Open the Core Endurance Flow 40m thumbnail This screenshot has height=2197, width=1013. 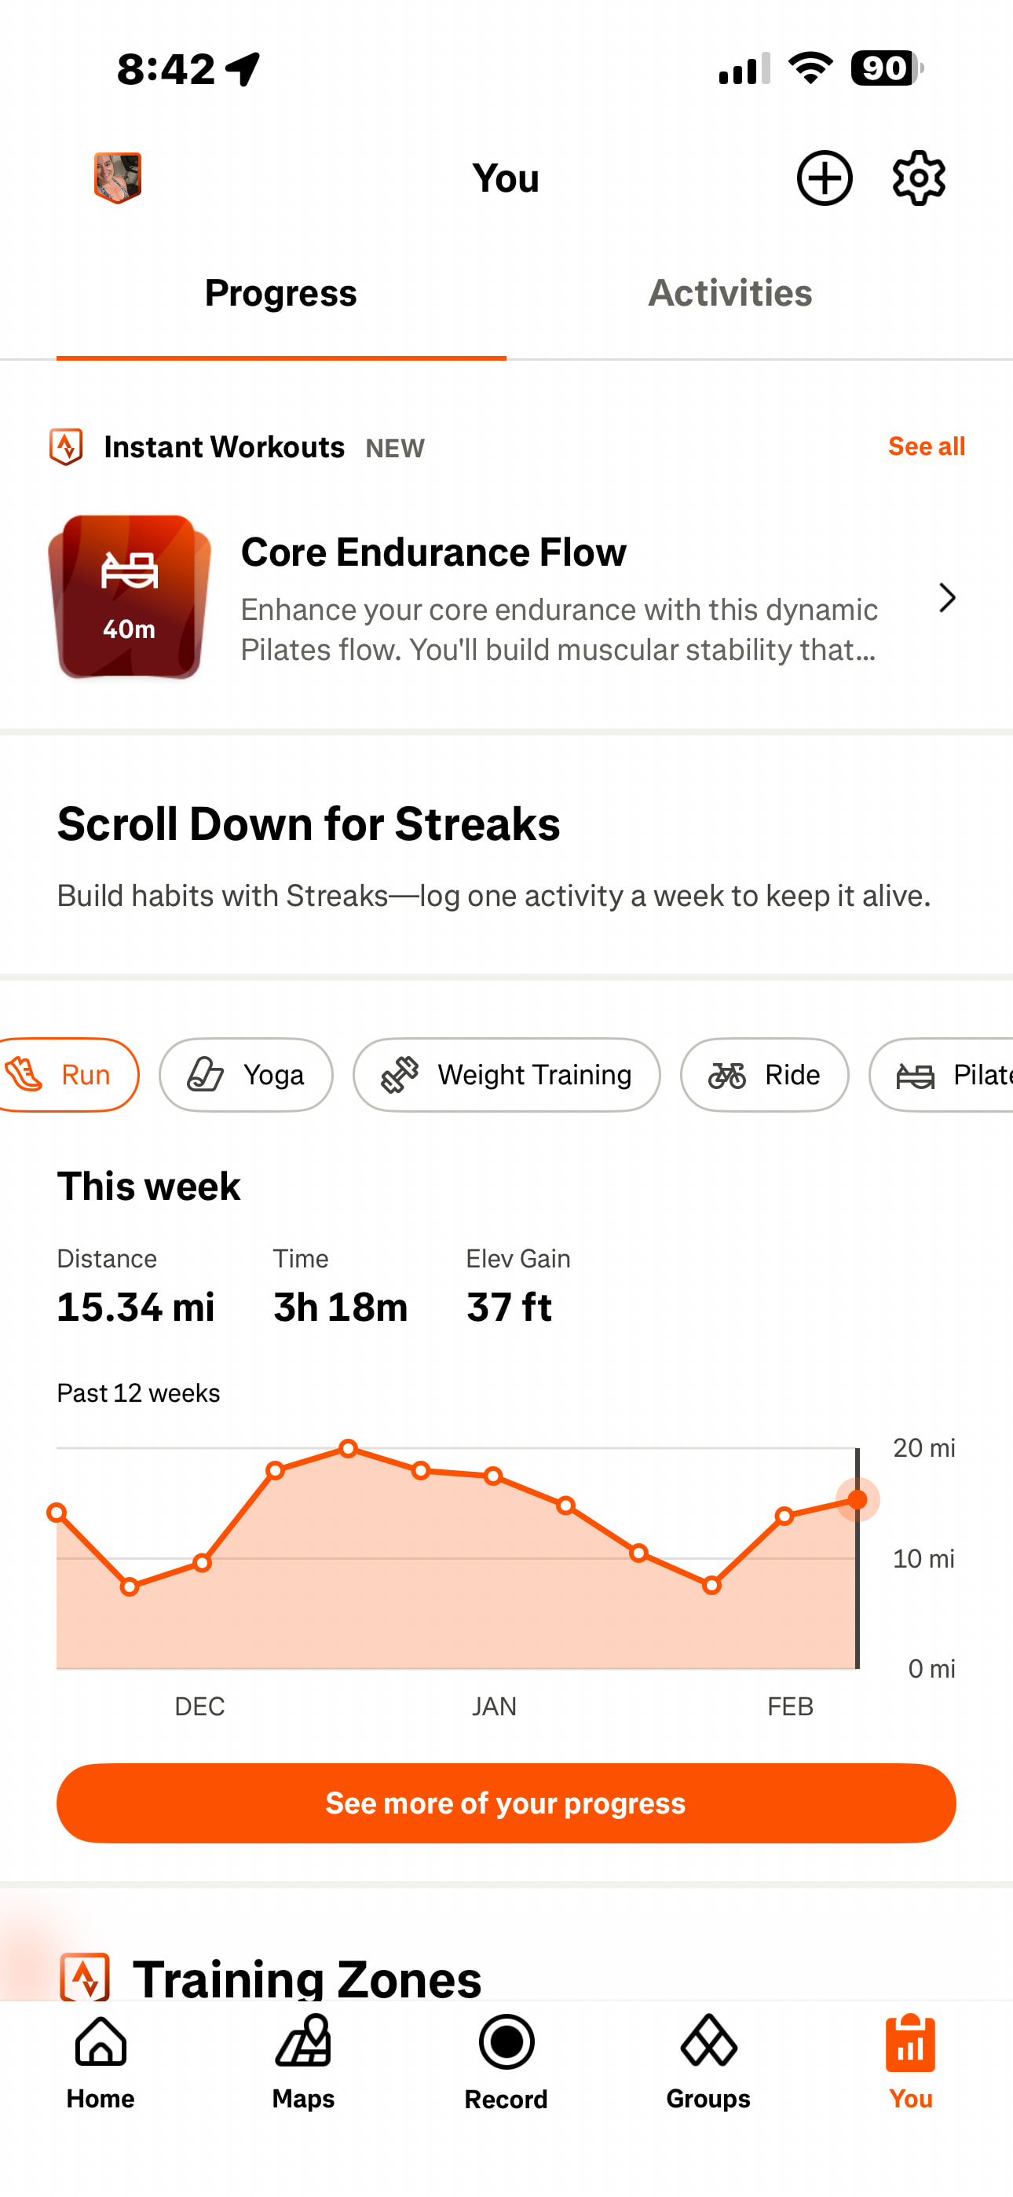130,597
